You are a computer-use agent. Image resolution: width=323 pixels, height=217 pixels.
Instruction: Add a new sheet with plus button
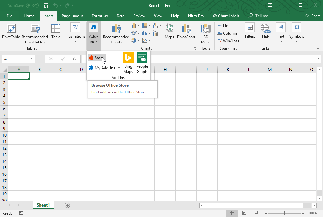(x=67, y=205)
